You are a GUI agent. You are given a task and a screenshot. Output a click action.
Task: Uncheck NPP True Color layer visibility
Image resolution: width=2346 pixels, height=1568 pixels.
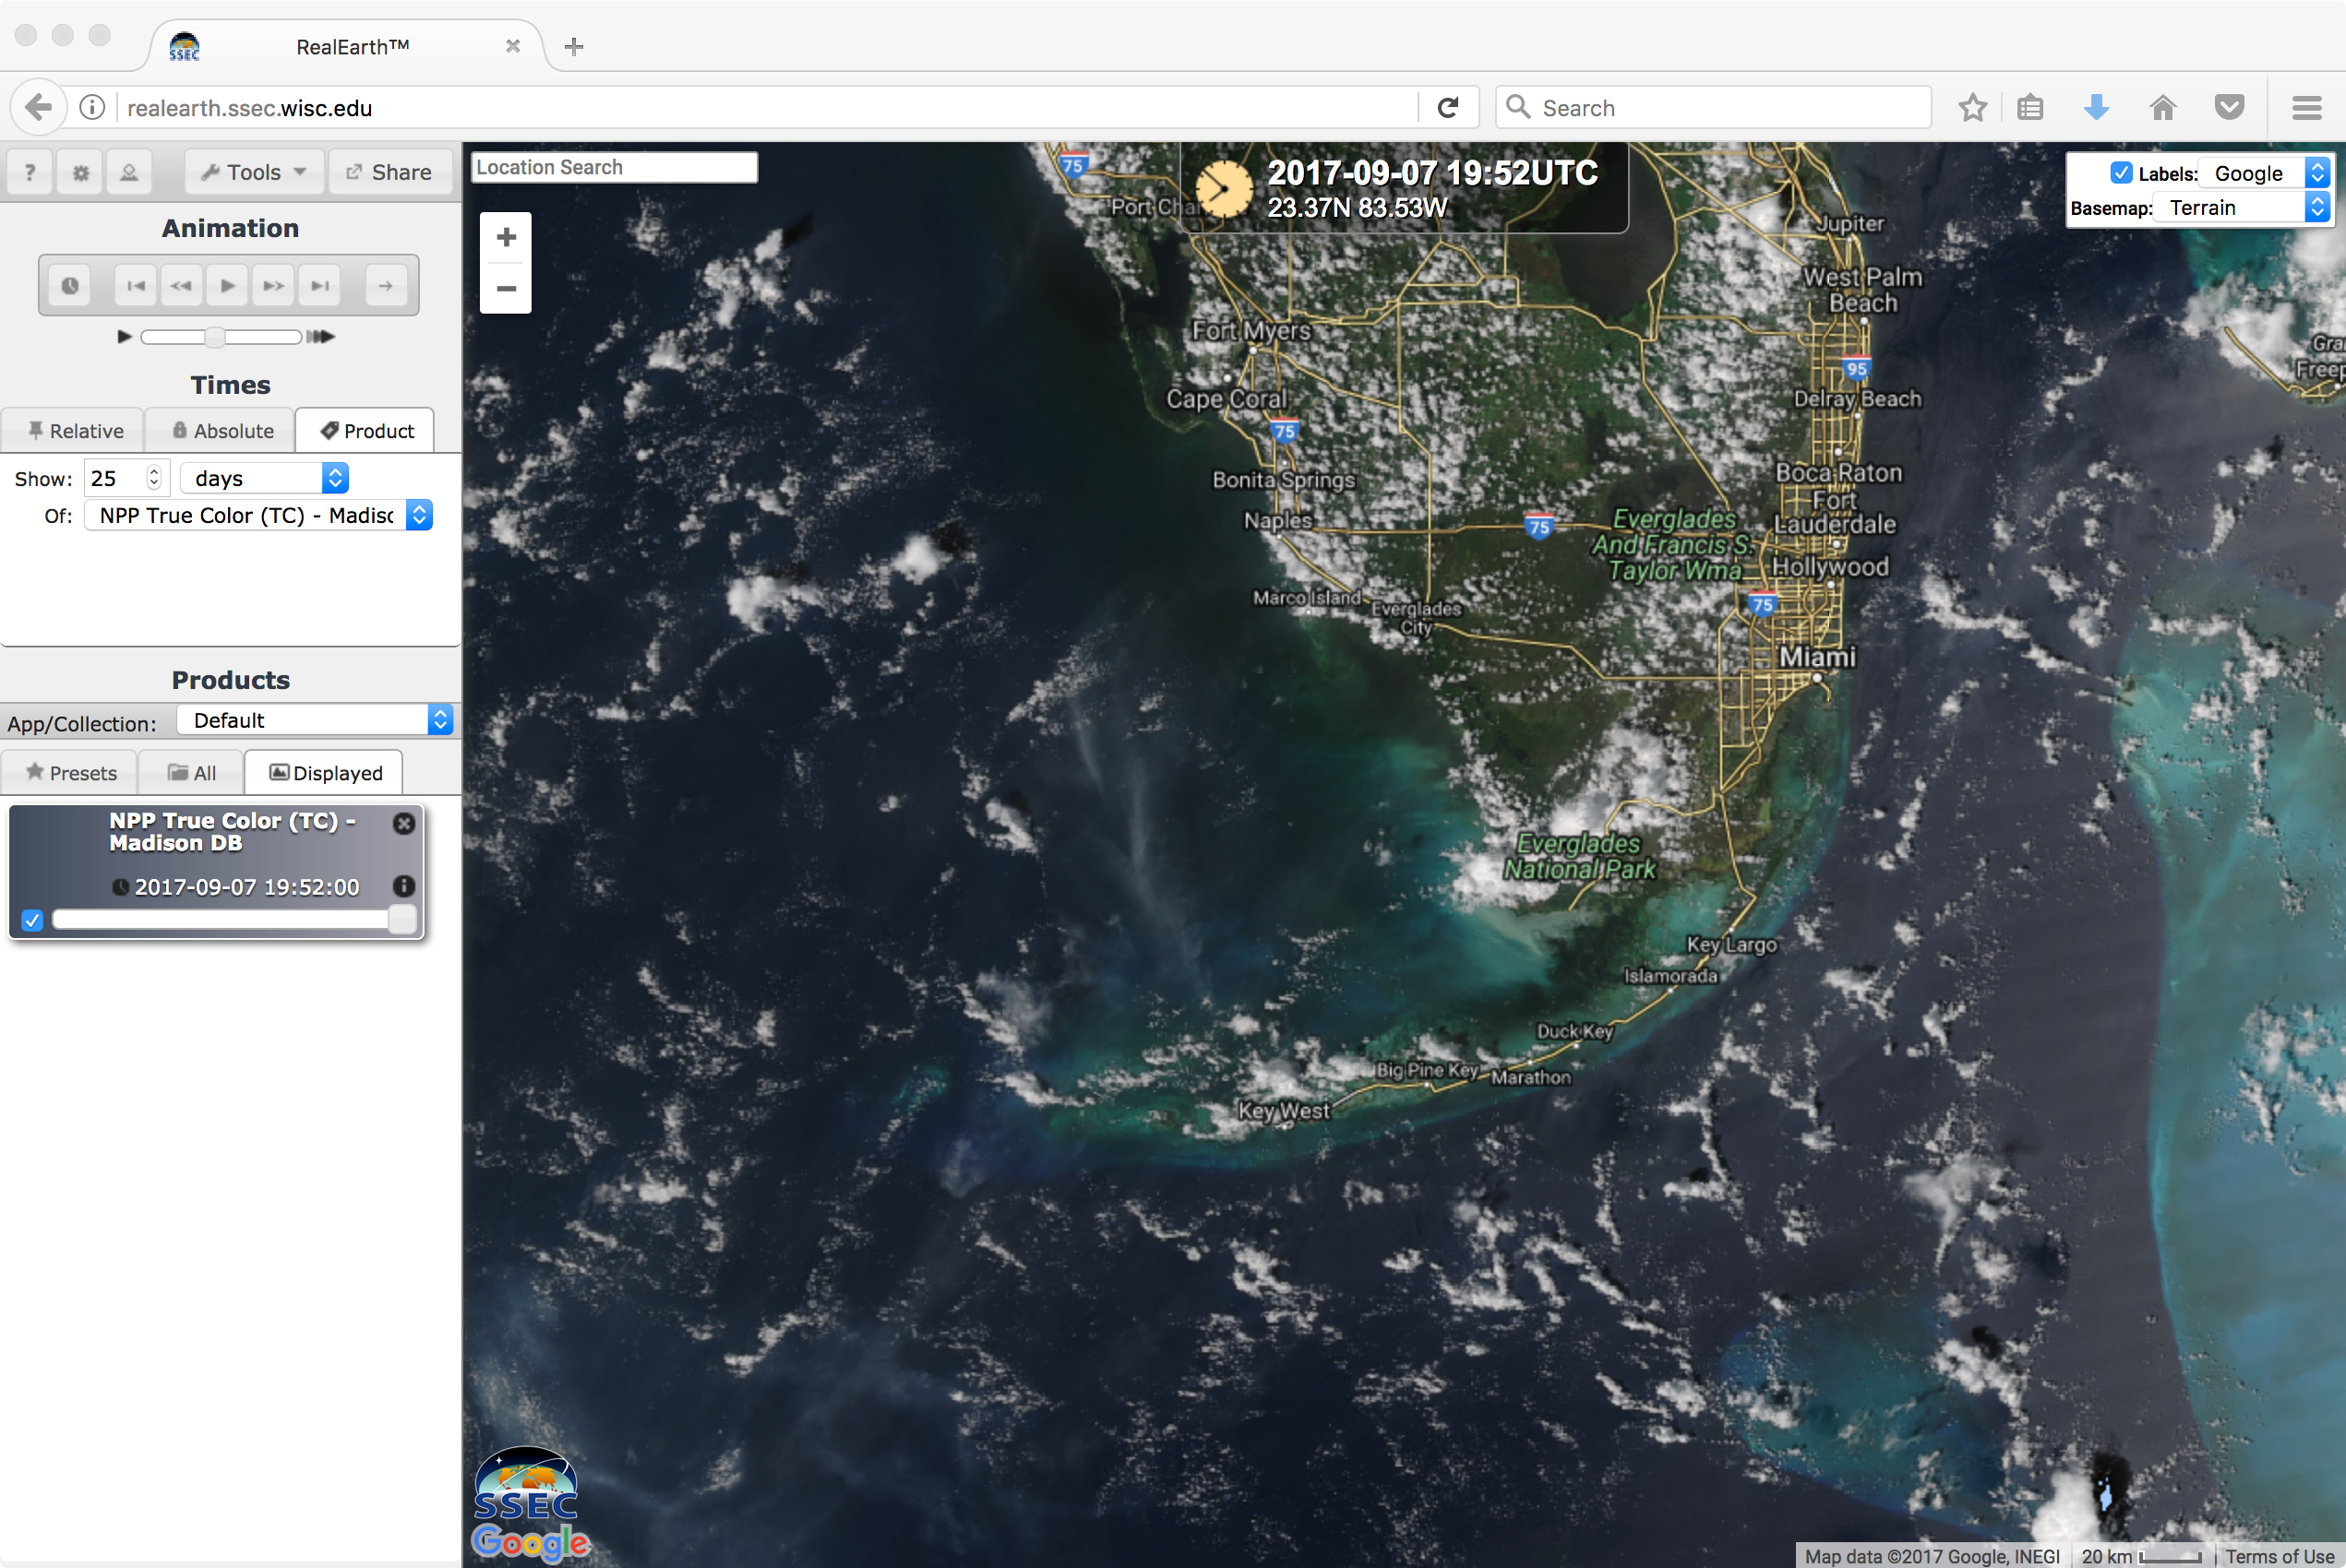point(32,920)
